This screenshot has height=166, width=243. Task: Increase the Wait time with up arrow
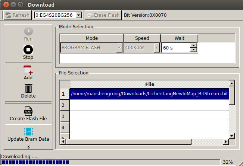point(193,45)
